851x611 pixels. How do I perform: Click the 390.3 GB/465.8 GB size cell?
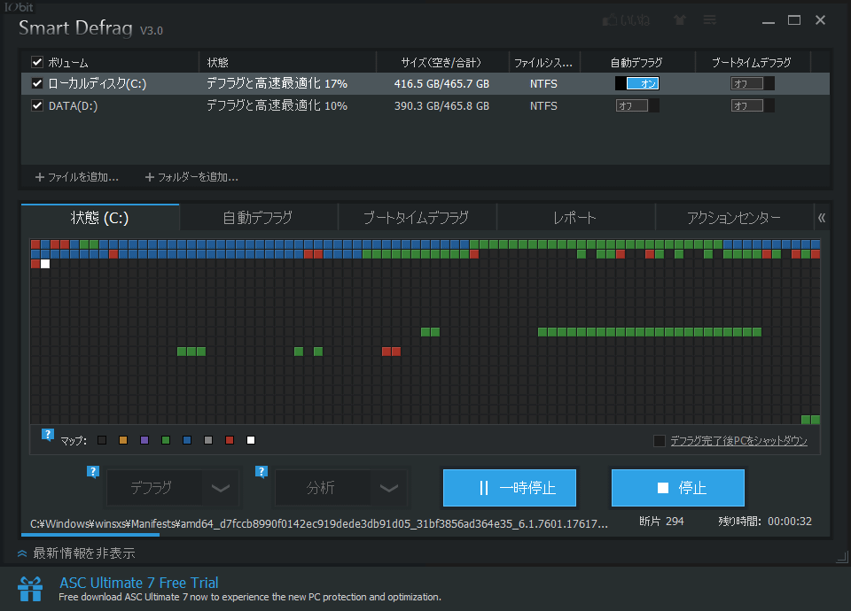click(x=441, y=106)
